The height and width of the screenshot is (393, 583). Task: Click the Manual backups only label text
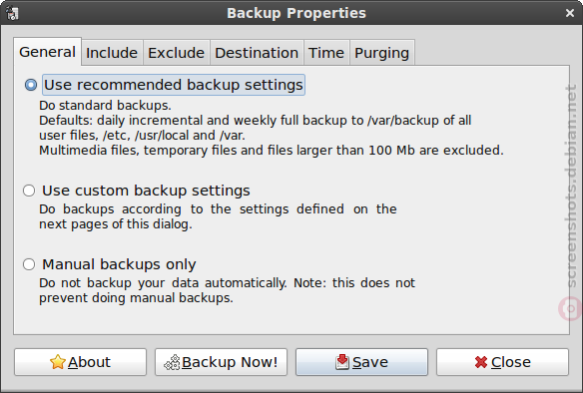point(119,264)
